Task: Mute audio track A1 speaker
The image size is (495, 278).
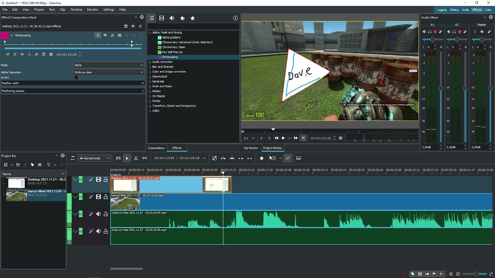Action: (98, 214)
